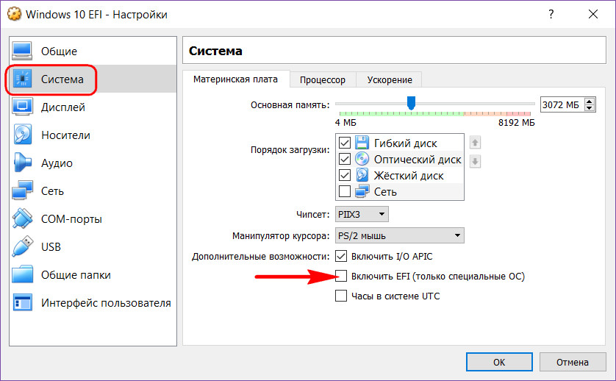This screenshot has width=616, height=381.
Task: Select USB label in settings list
Action: click(x=51, y=246)
